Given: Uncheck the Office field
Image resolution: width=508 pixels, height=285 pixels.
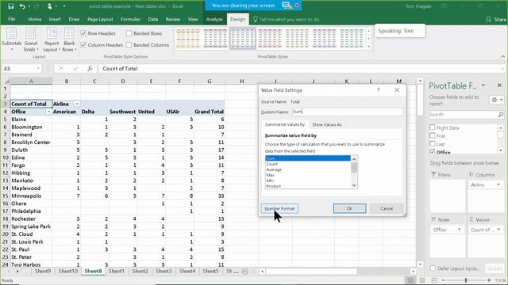Looking at the screenshot, I should pyautogui.click(x=432, y=151).
